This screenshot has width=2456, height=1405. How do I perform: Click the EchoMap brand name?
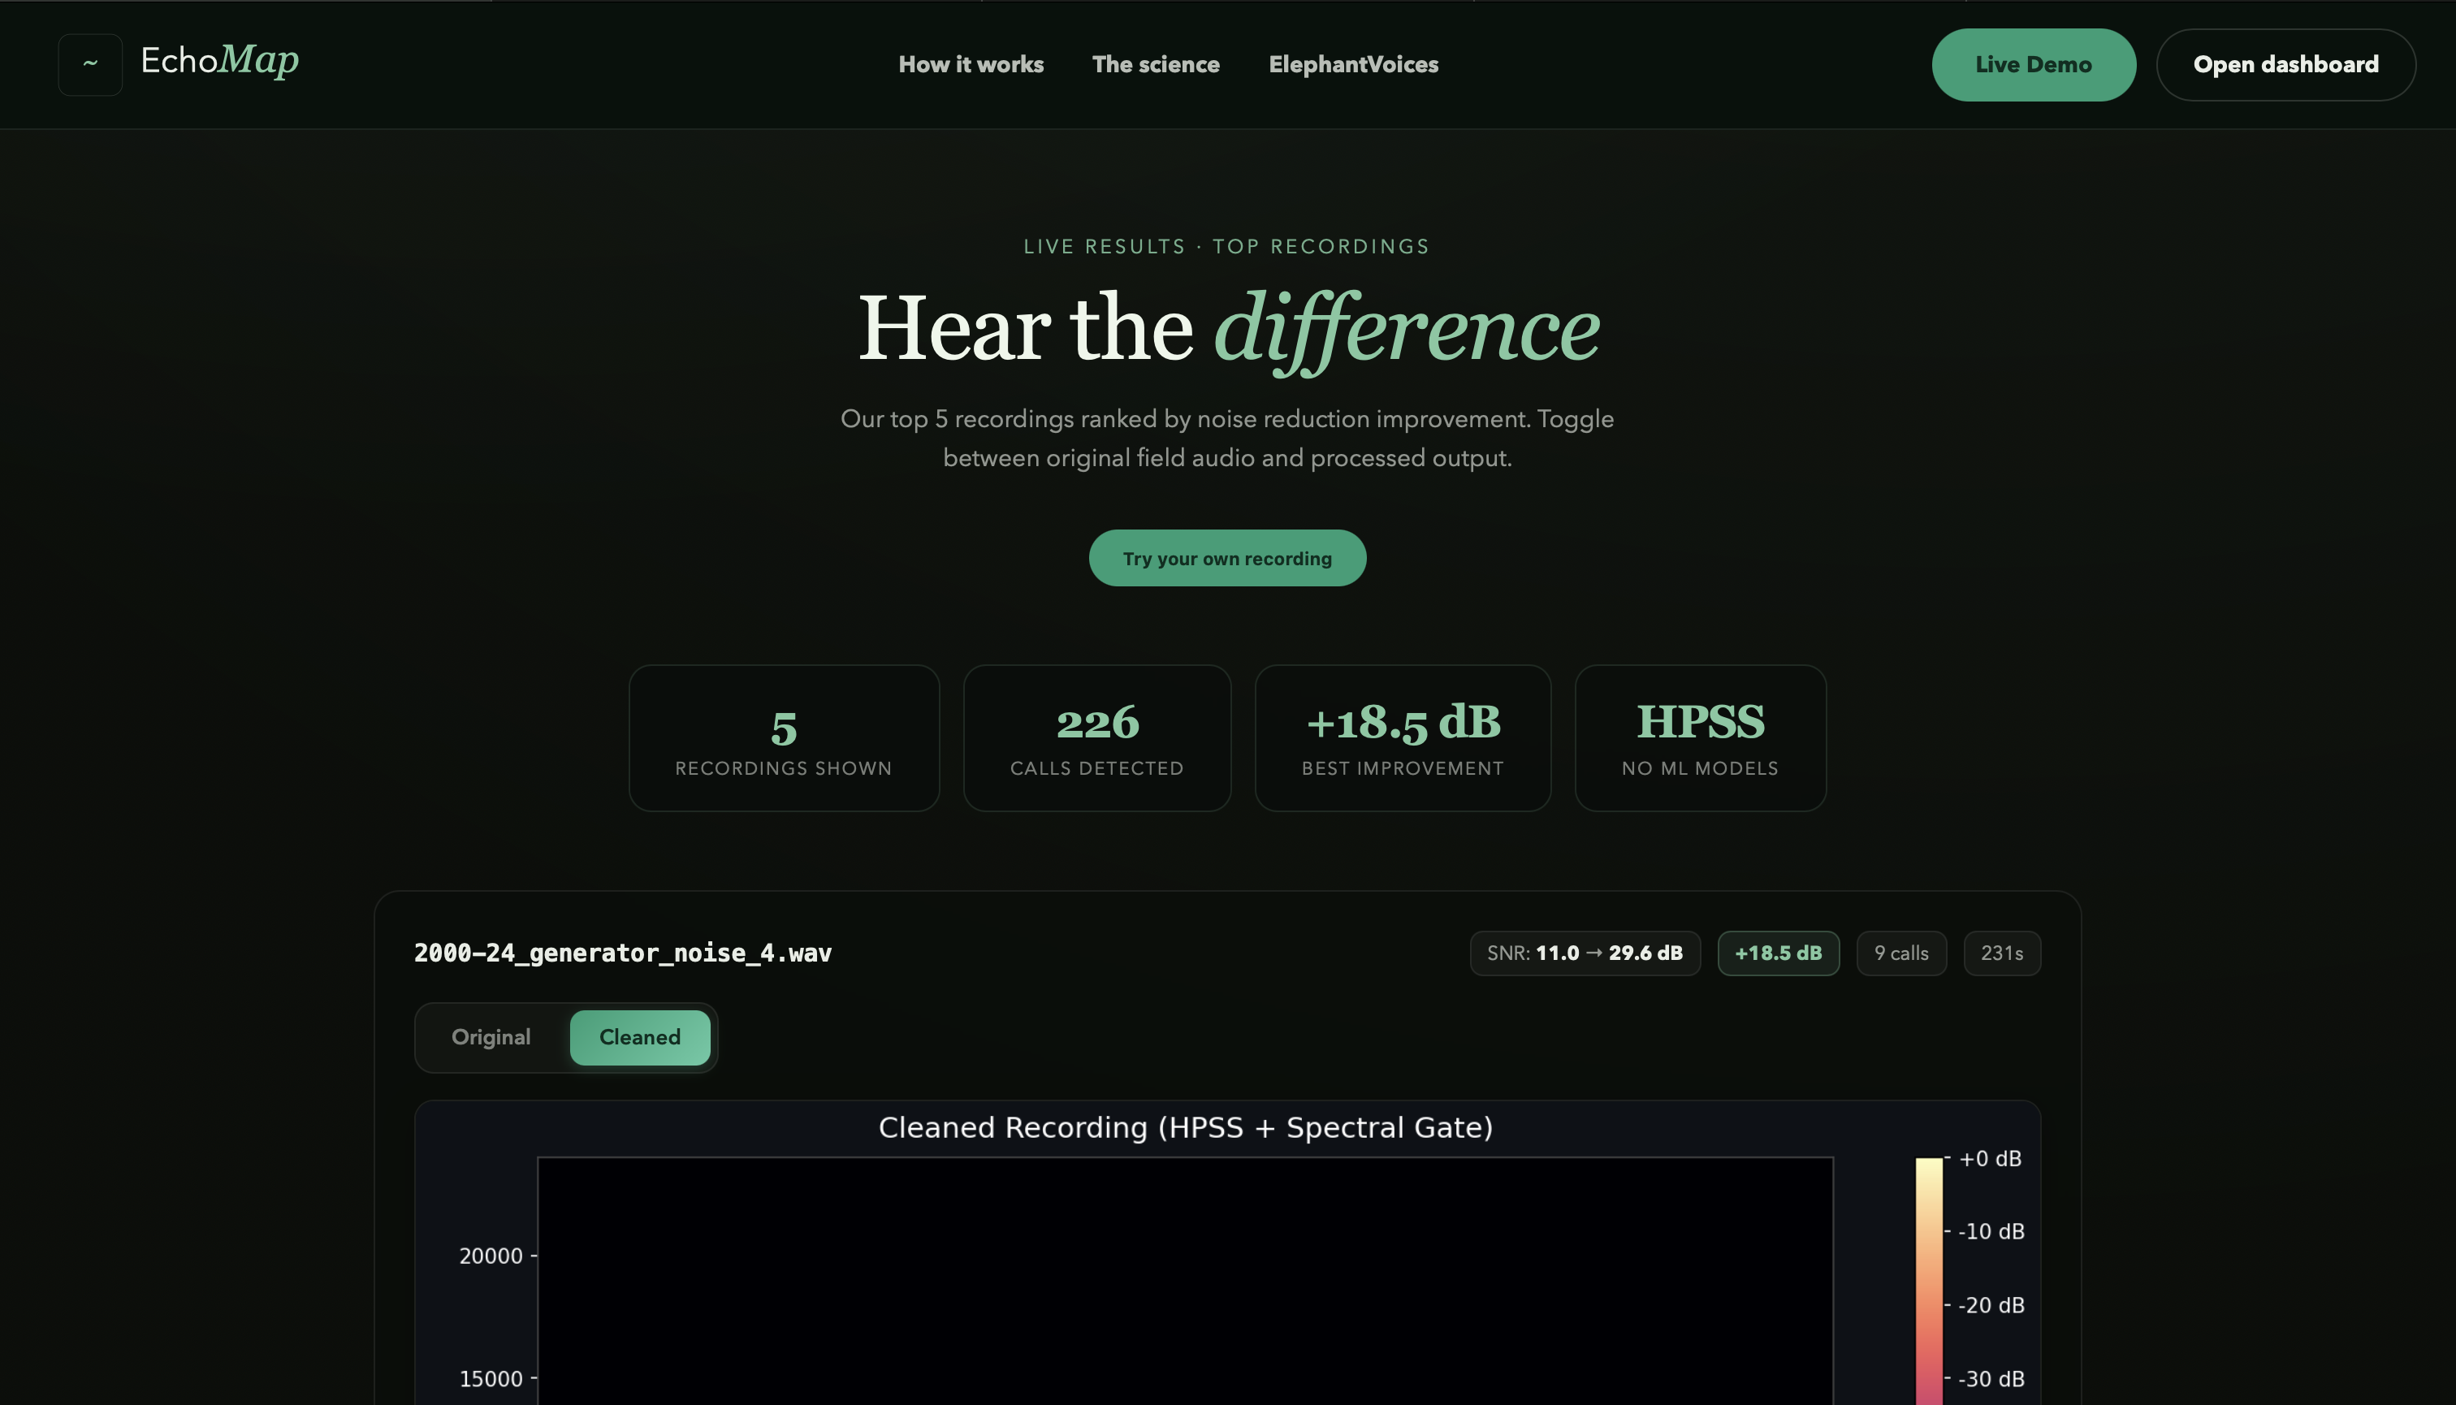point(220,60)
